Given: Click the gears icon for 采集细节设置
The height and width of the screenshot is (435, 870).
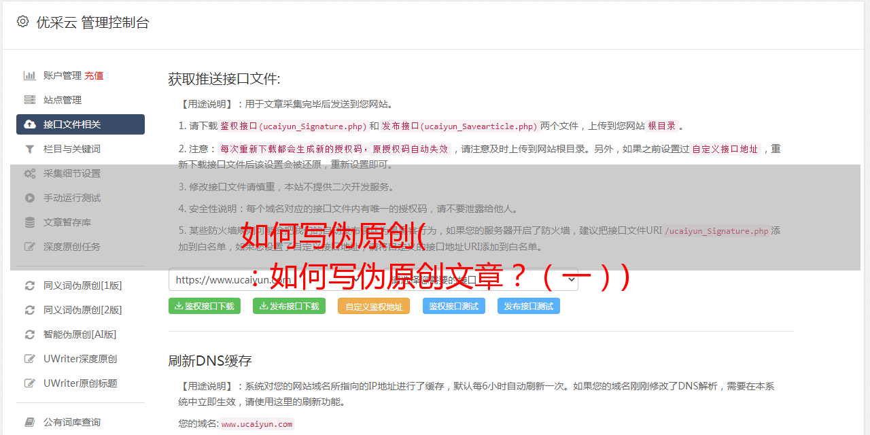Looking at the screenshot, I should coord(30,173).
